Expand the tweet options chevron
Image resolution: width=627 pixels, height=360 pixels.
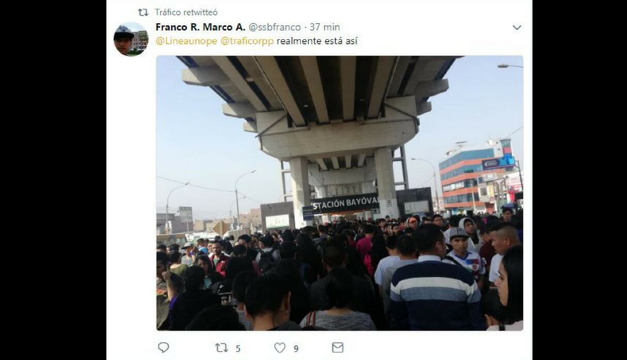coord(517,27)
